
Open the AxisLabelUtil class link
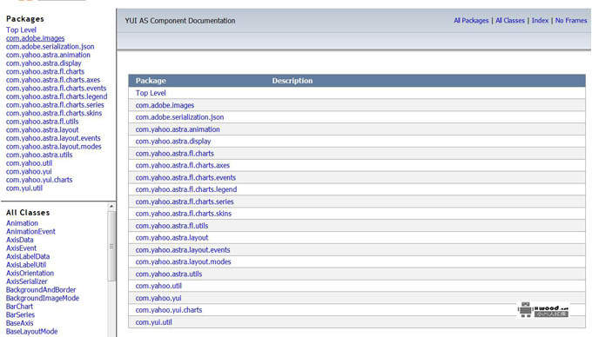26,265
